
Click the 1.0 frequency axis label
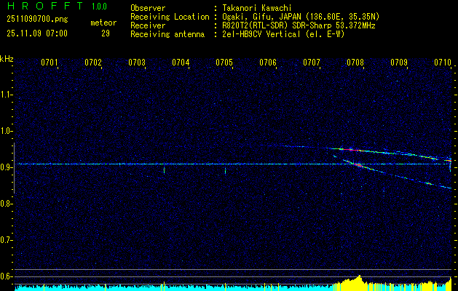[x=7, y=131]
